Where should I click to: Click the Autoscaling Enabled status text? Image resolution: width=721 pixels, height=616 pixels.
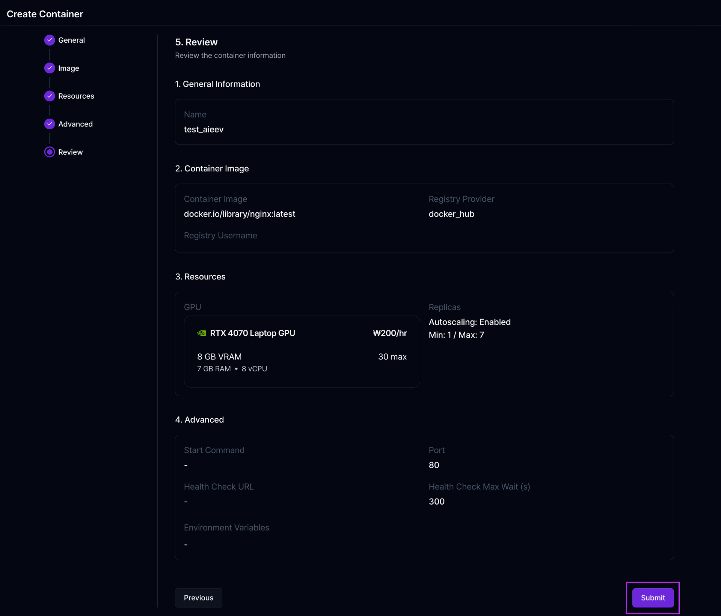click(470, 322)
